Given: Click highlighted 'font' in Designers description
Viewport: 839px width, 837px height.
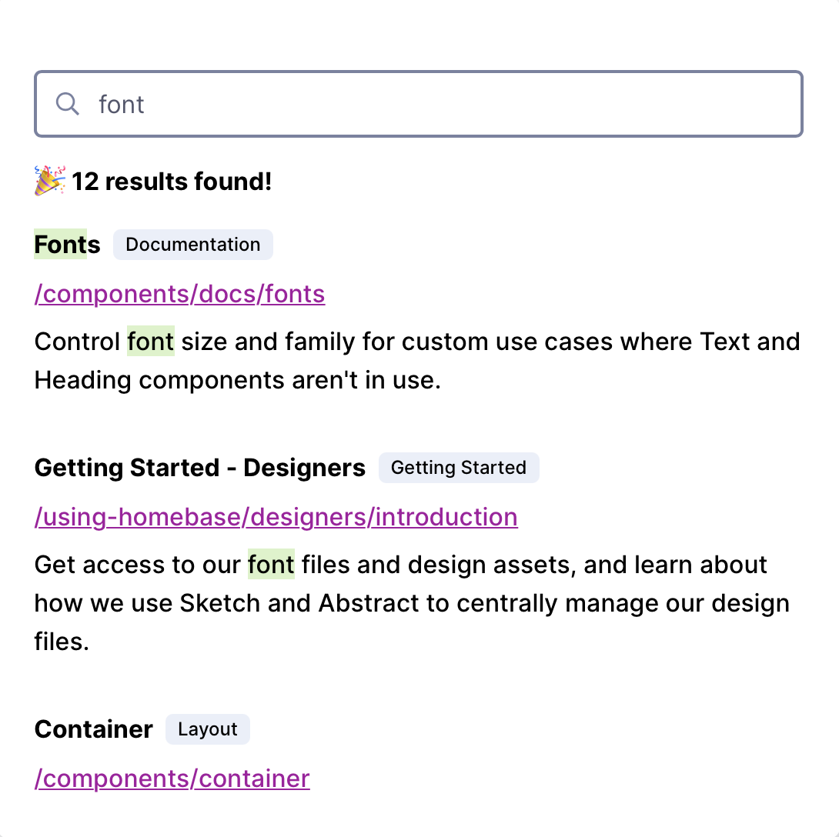Looking at the screenshot, I should (x=271, y=564).
